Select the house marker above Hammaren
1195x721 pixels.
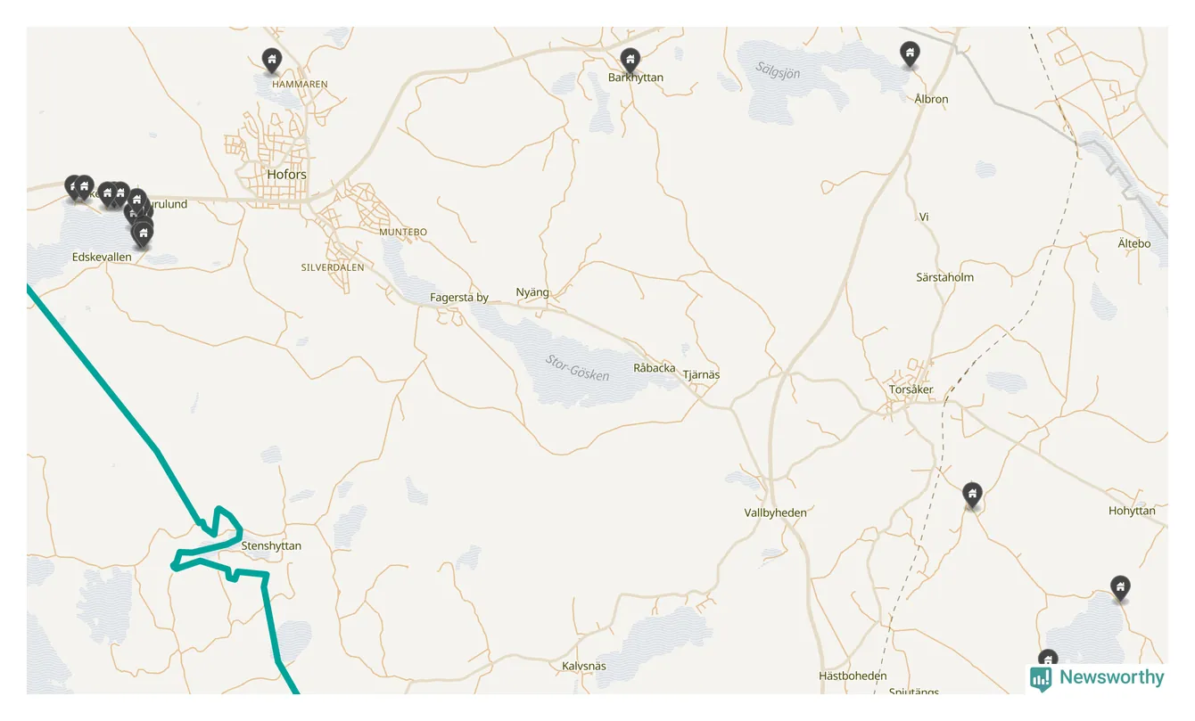click(x=272, y=60)
